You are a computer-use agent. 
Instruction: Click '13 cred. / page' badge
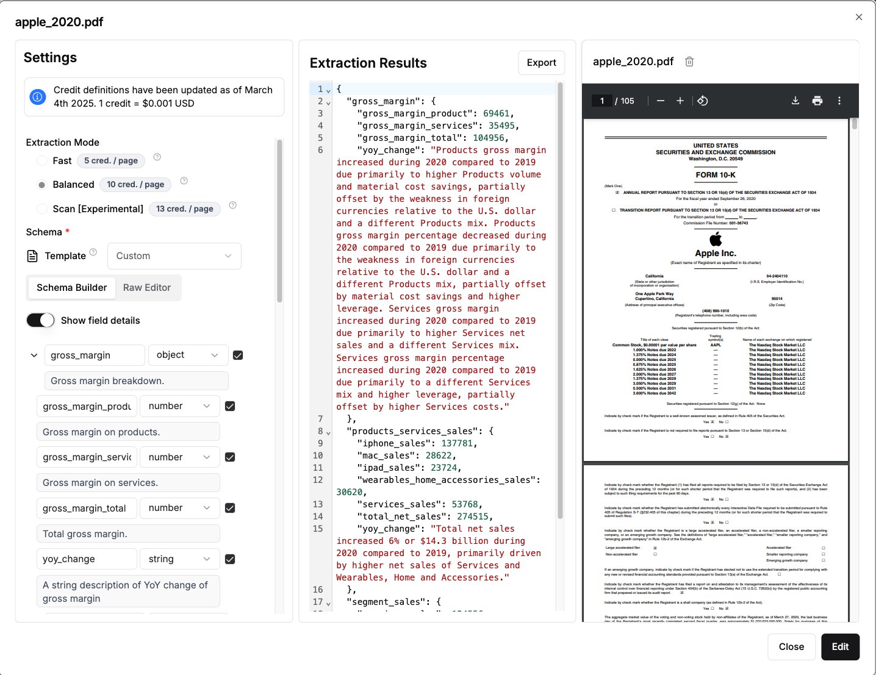click(185, 209)
